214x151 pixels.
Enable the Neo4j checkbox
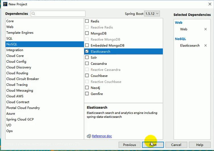(x=87, y=87)
